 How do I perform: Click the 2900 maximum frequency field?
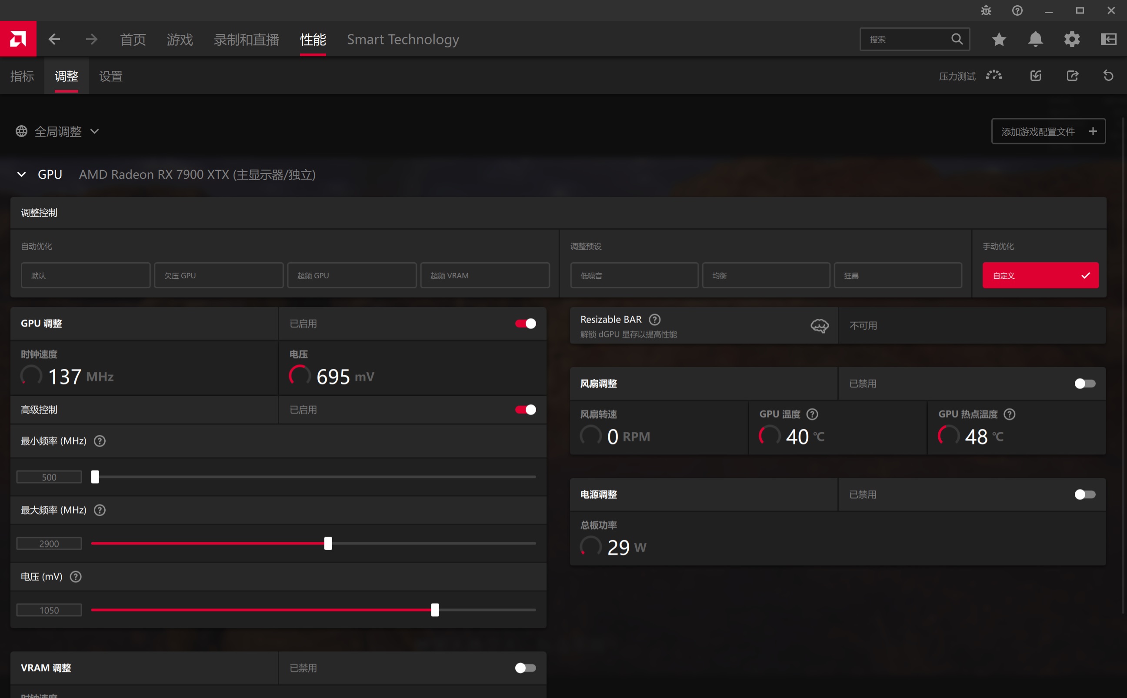pos(49,543)
